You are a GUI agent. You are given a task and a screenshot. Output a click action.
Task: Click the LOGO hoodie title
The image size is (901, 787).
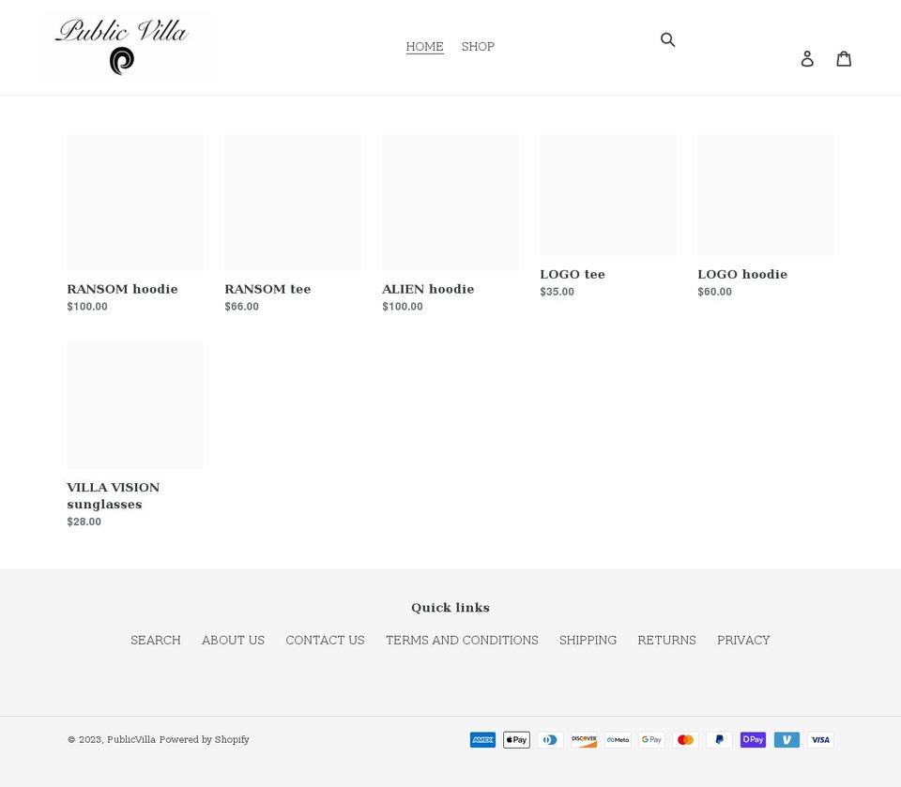click(x=742, y=274)
